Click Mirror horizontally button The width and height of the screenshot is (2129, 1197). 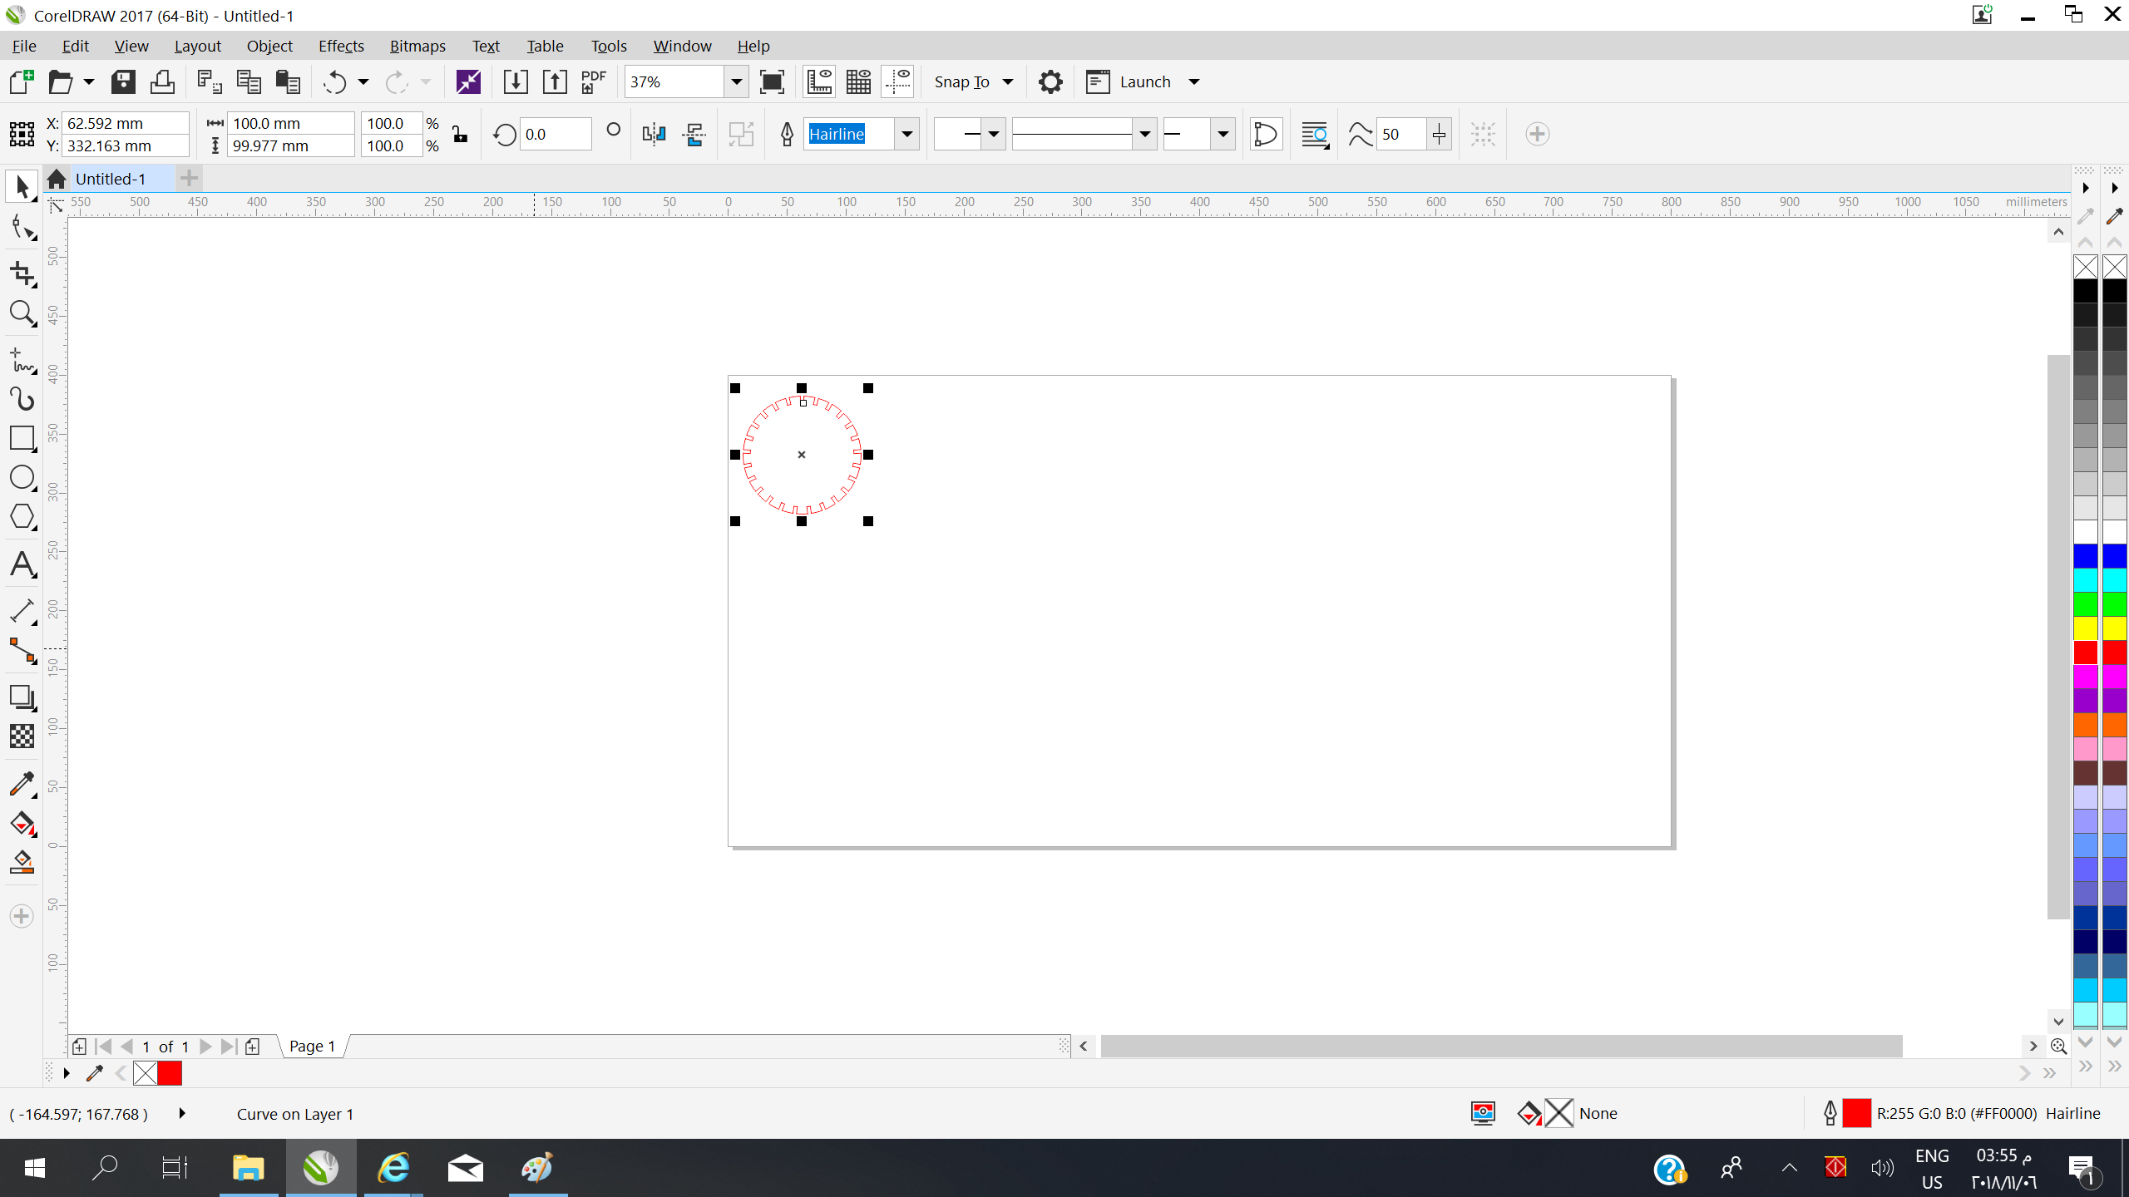pyautogui.click(x=655, y=134)
